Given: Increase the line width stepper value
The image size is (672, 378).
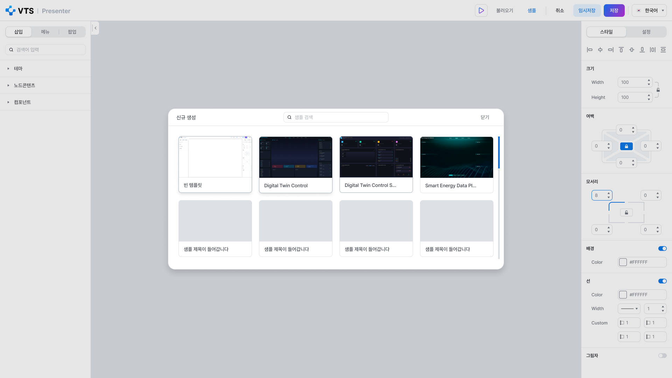Looking at the screenshot, I should coord(663,307).
